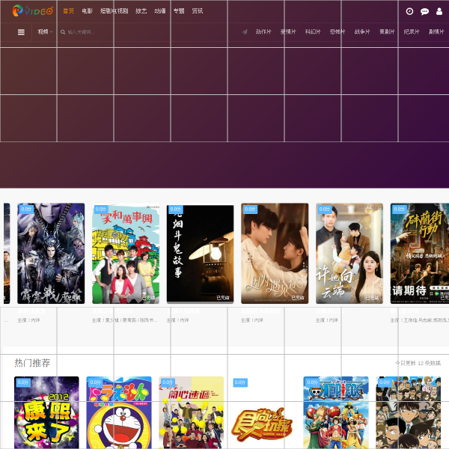The height and width of the screenshot is (449, 449).
Task: Click the paper-plane icon before 动作片
Action: tap(245, 31)
